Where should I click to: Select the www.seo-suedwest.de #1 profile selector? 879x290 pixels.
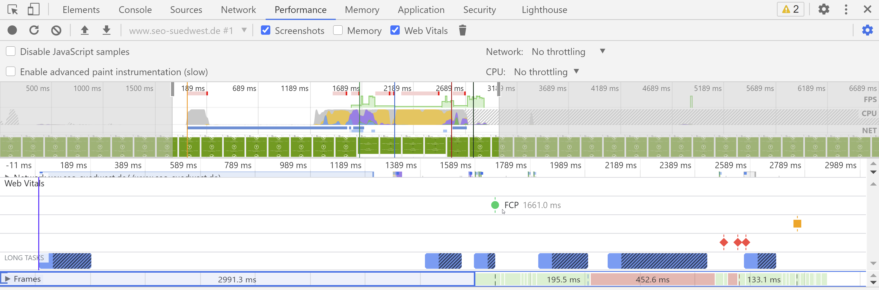[187, 30]
